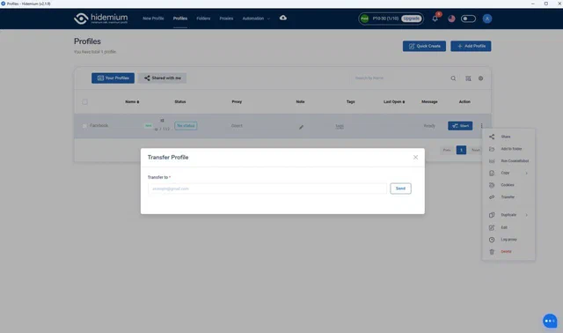Click the Facebook profile name
This screenshot has height=333, width=563.
click(x=99, y=125)
